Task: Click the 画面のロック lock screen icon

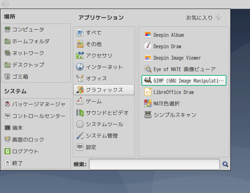Action: pos(7,139)
